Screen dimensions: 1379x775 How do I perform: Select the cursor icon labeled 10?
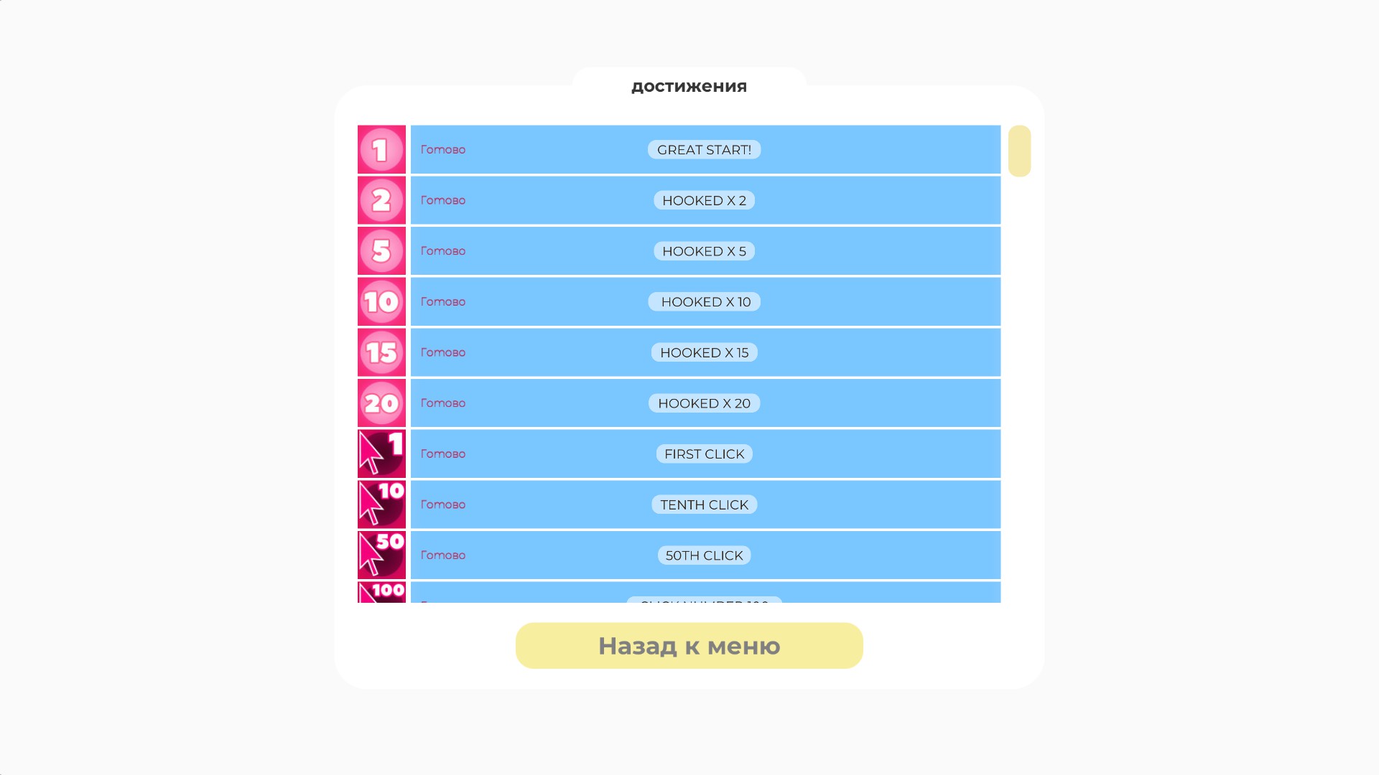(381, 504)
